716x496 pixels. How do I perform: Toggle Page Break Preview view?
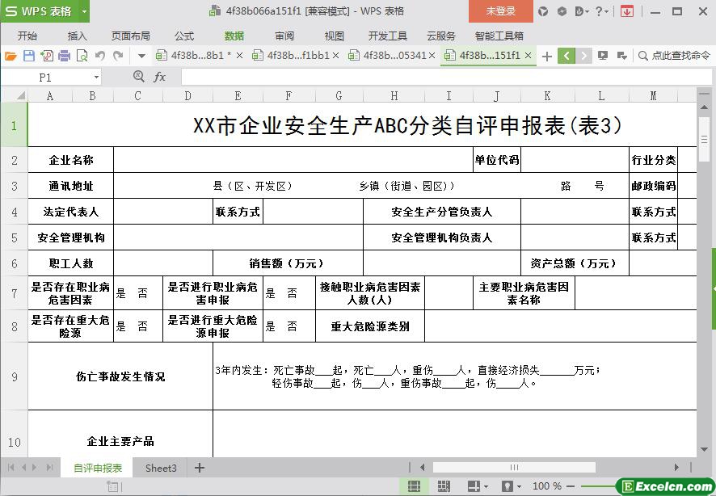[x=444, y=486]
